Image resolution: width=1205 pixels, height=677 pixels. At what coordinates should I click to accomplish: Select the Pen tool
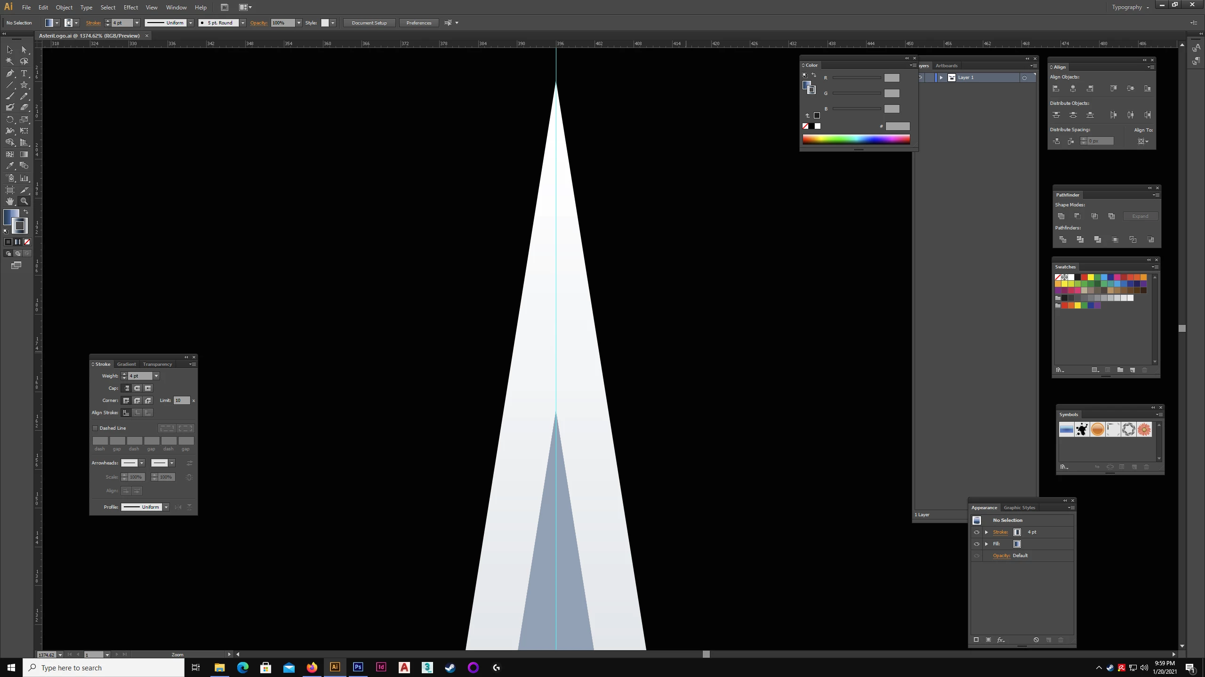pos(10,73)
